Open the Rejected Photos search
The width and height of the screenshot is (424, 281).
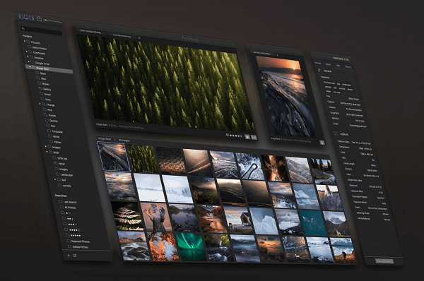tap(78, 241)
